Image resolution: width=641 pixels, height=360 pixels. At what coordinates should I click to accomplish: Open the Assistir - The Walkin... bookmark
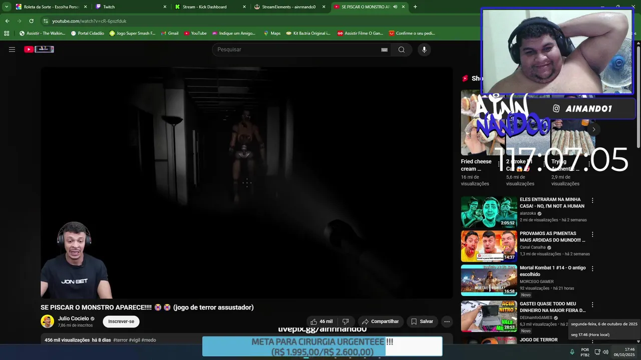(42, 33)
